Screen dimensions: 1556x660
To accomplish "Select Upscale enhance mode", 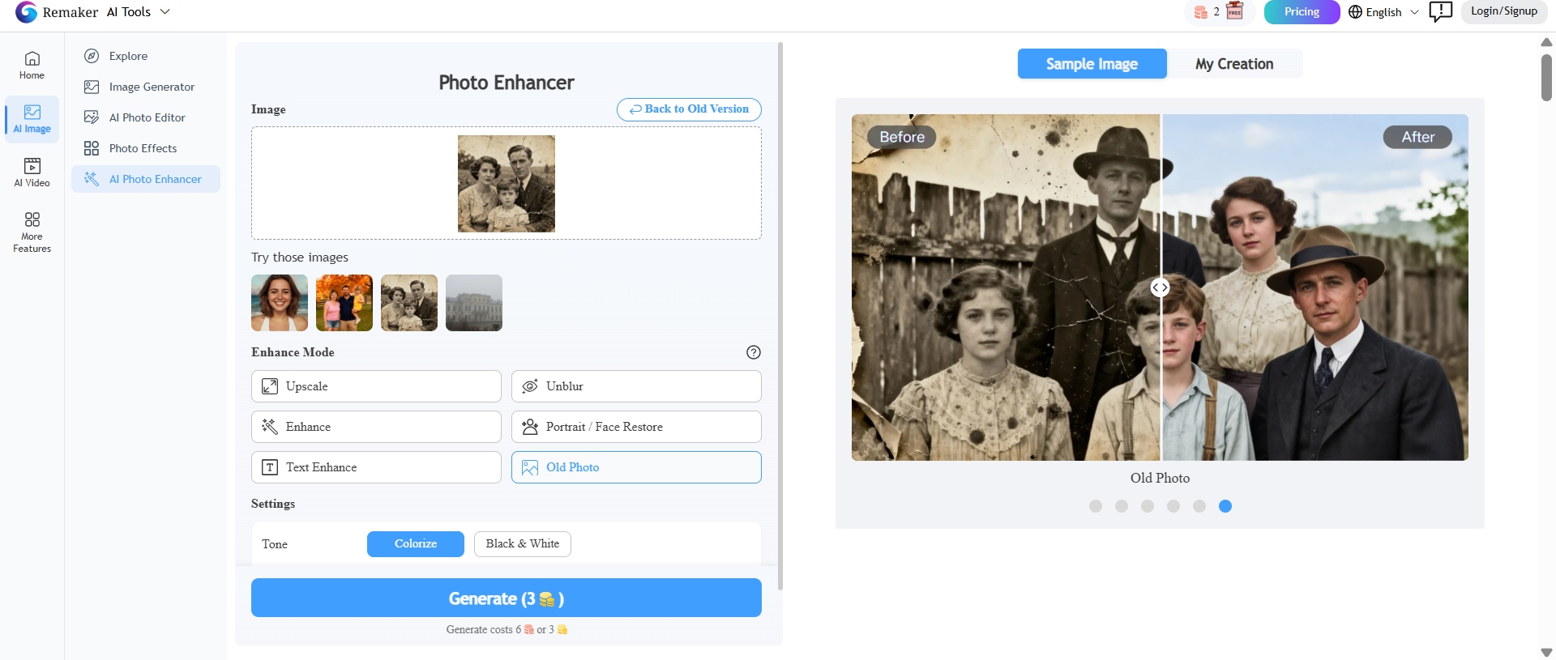I will 376,386.
